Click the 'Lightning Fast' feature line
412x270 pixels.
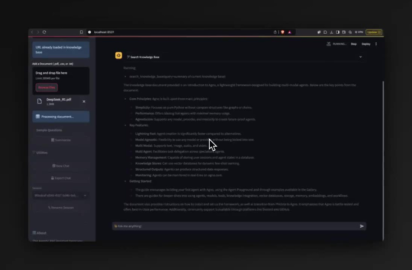pos(188,134)
